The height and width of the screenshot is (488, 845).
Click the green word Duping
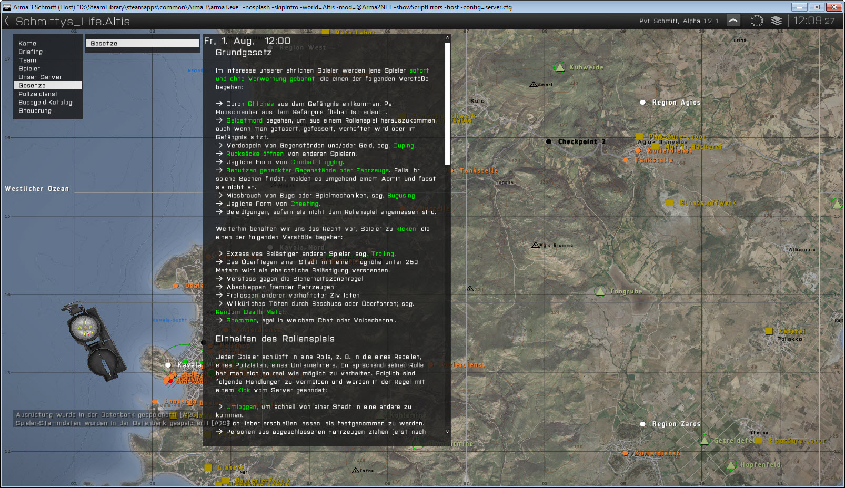404,146
